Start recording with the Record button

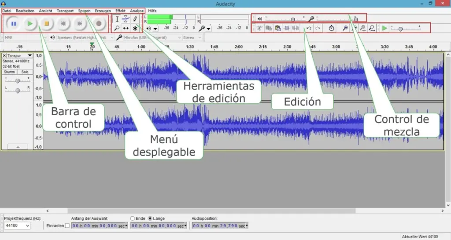click(99, 24)
